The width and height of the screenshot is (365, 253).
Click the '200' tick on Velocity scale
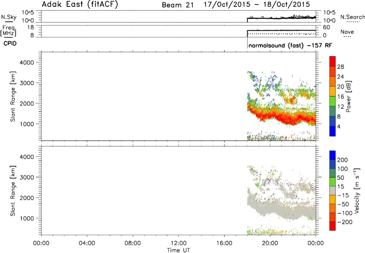[x=343, y=160]
